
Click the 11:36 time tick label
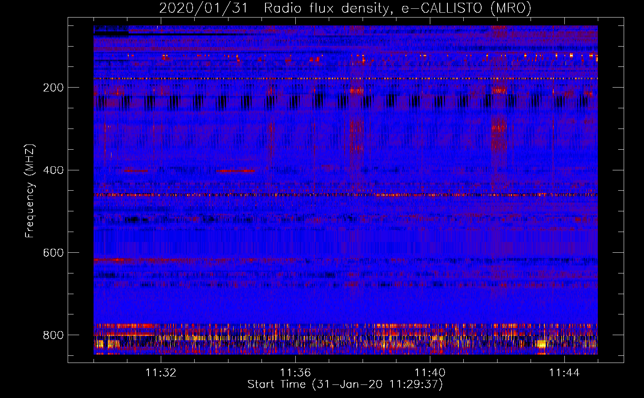point(295,373)
